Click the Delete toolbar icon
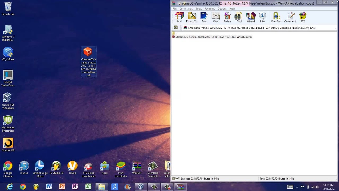 [228, 18]
